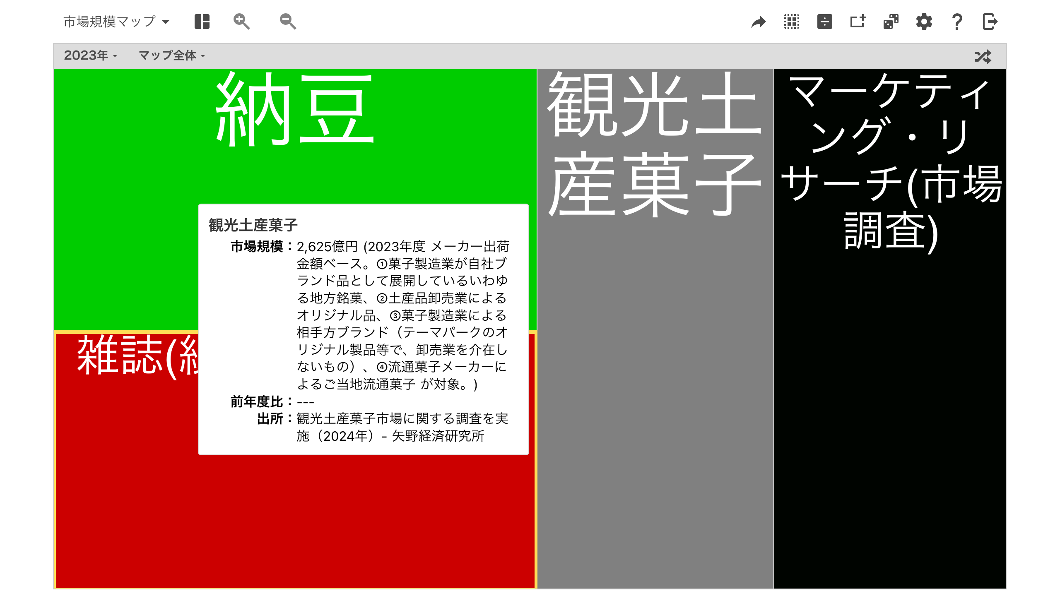Open help with the question mark icon
This screenshot has height=596, width=1060.
tap(957, 22)
